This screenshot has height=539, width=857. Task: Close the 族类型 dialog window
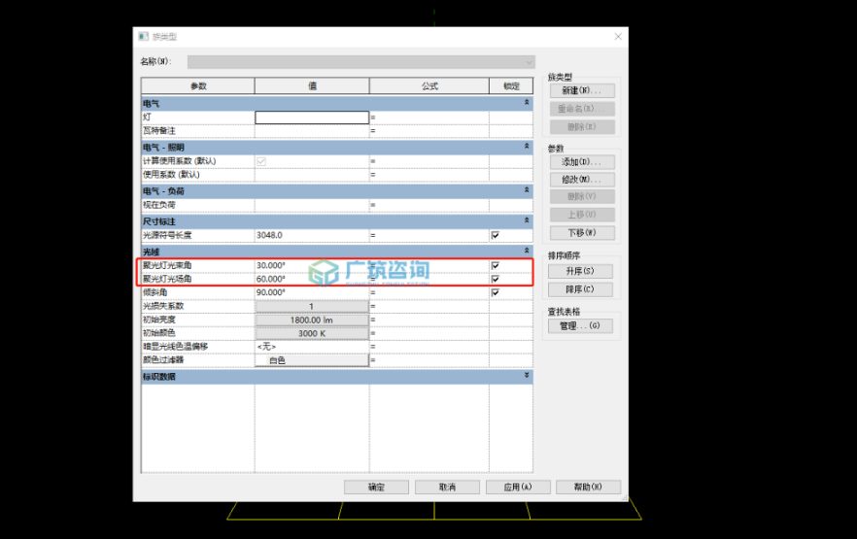click(x=618, y=37)
